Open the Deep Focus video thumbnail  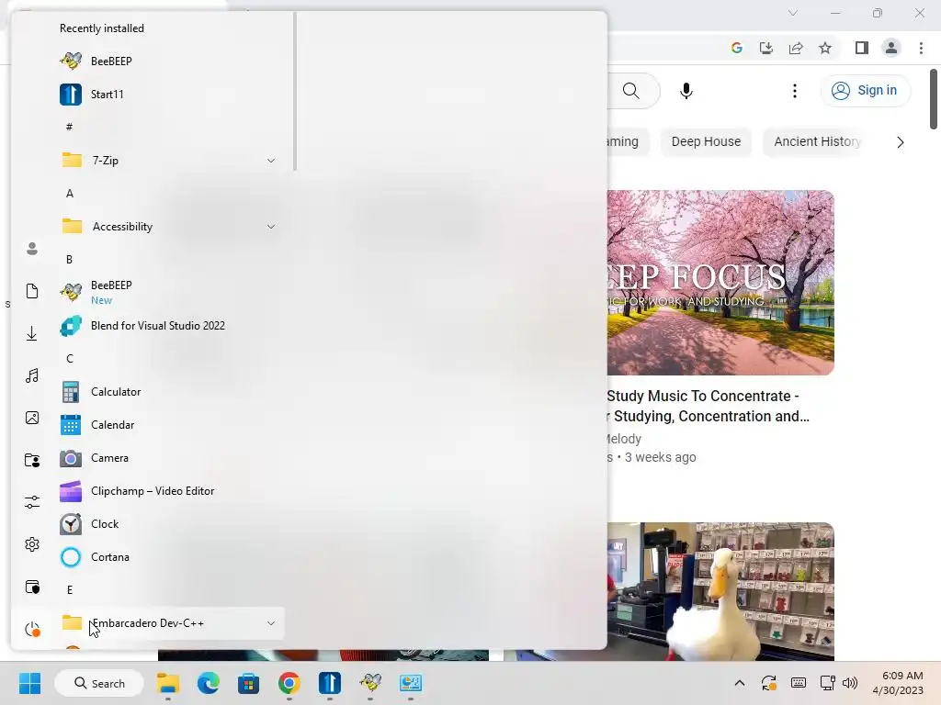(720, 283)
